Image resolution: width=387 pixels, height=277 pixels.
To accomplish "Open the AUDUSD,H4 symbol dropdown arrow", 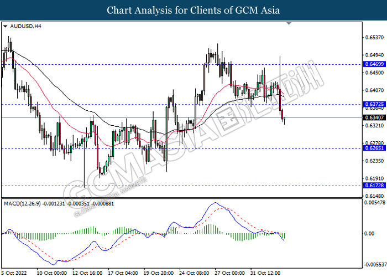I will point(5,27).
